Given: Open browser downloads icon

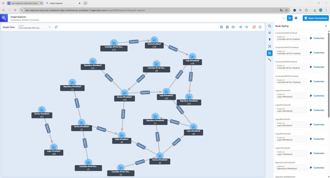Looking at the screenshot, I should pyautogui.click(x=315, y=10).
